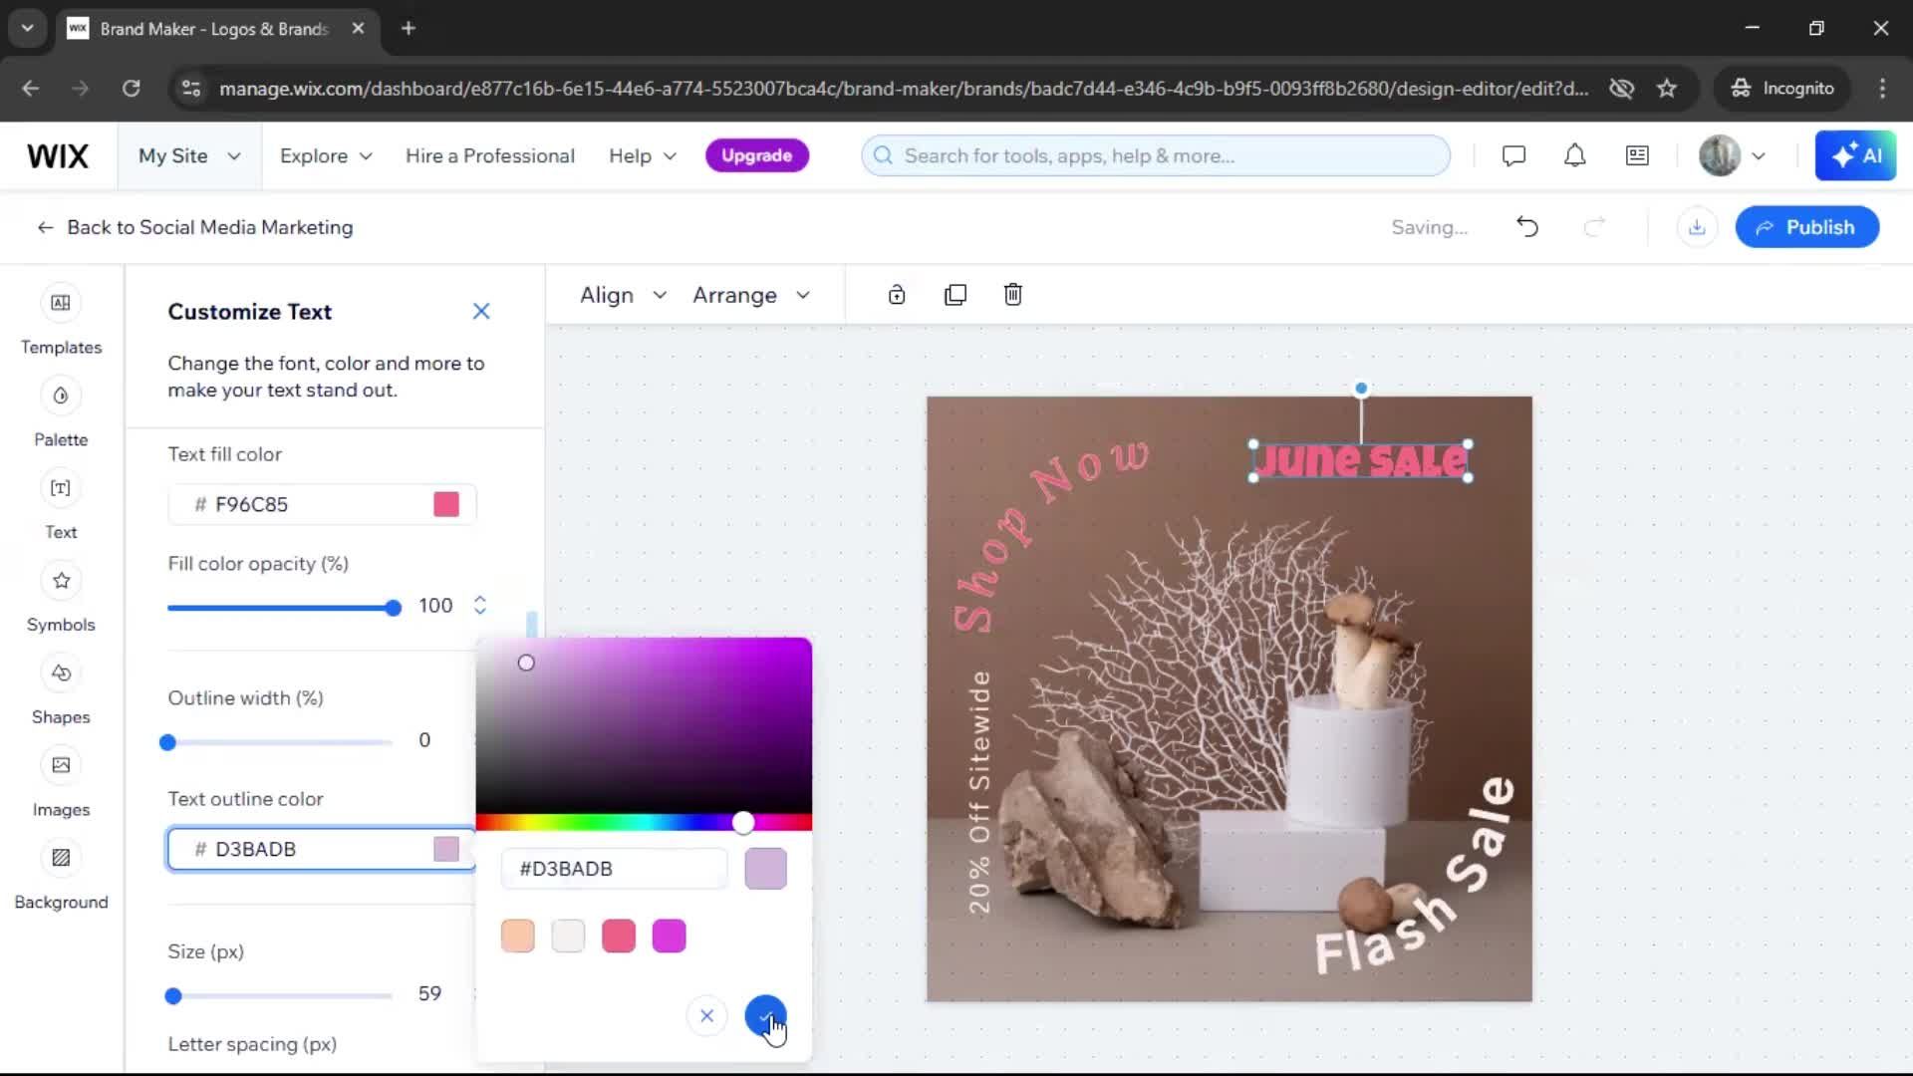Redo the last change
Viewport: 1913px width, 1076px height.
coord(1595,227)
